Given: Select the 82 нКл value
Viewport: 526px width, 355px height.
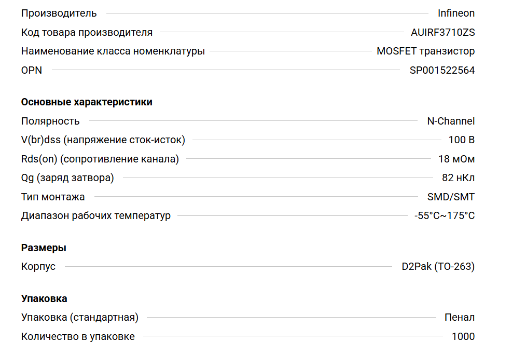Looking at the screenshot, I should click(458, 178).
